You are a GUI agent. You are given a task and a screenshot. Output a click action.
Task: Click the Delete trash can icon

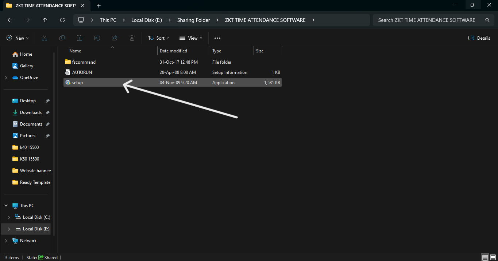click(x=132, y=38)
